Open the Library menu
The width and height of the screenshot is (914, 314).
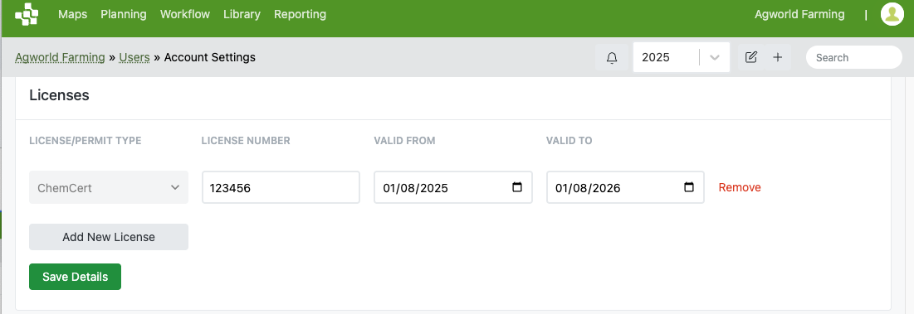[242, 14]
